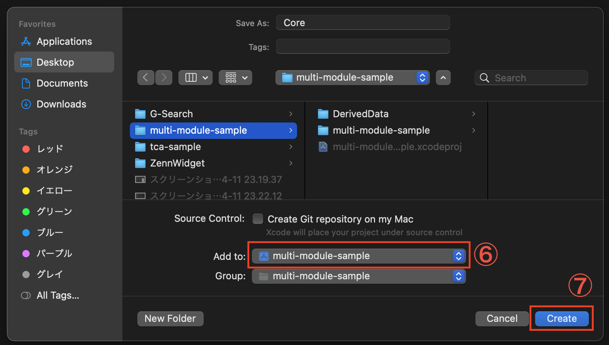
Task: Open the column view mode dropdown
Action: click(196, 78)
